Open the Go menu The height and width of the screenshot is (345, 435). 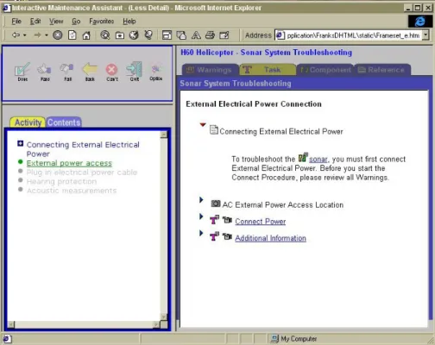tap(76, 22)
